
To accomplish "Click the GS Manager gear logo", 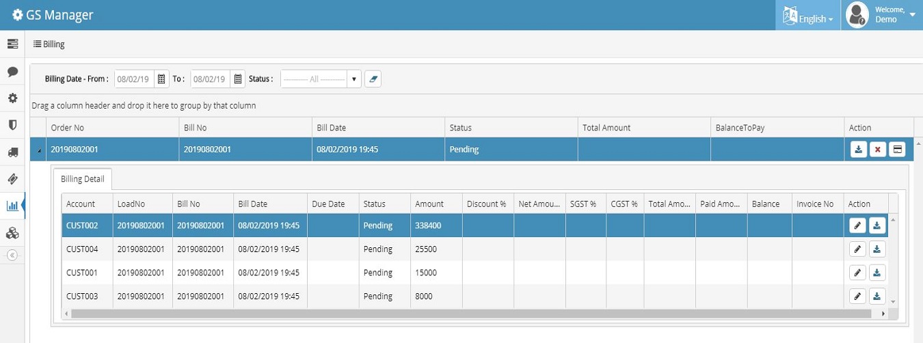I will pos(18,15).
